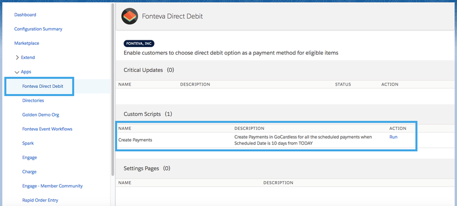Image resolution: width=457 pixels, height=206 pixels.
Task: Select Fonteva Event Workflows in the sidebar
Action: pos(47,129)
